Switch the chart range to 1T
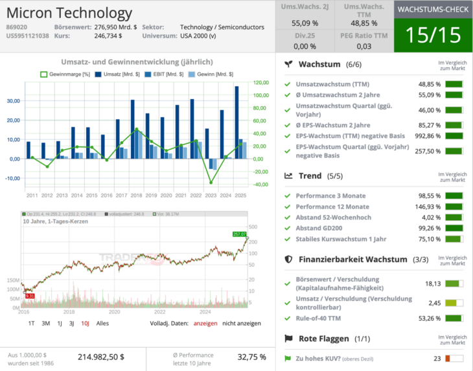Viewport: 473px width, 371px height. (31, 323)
